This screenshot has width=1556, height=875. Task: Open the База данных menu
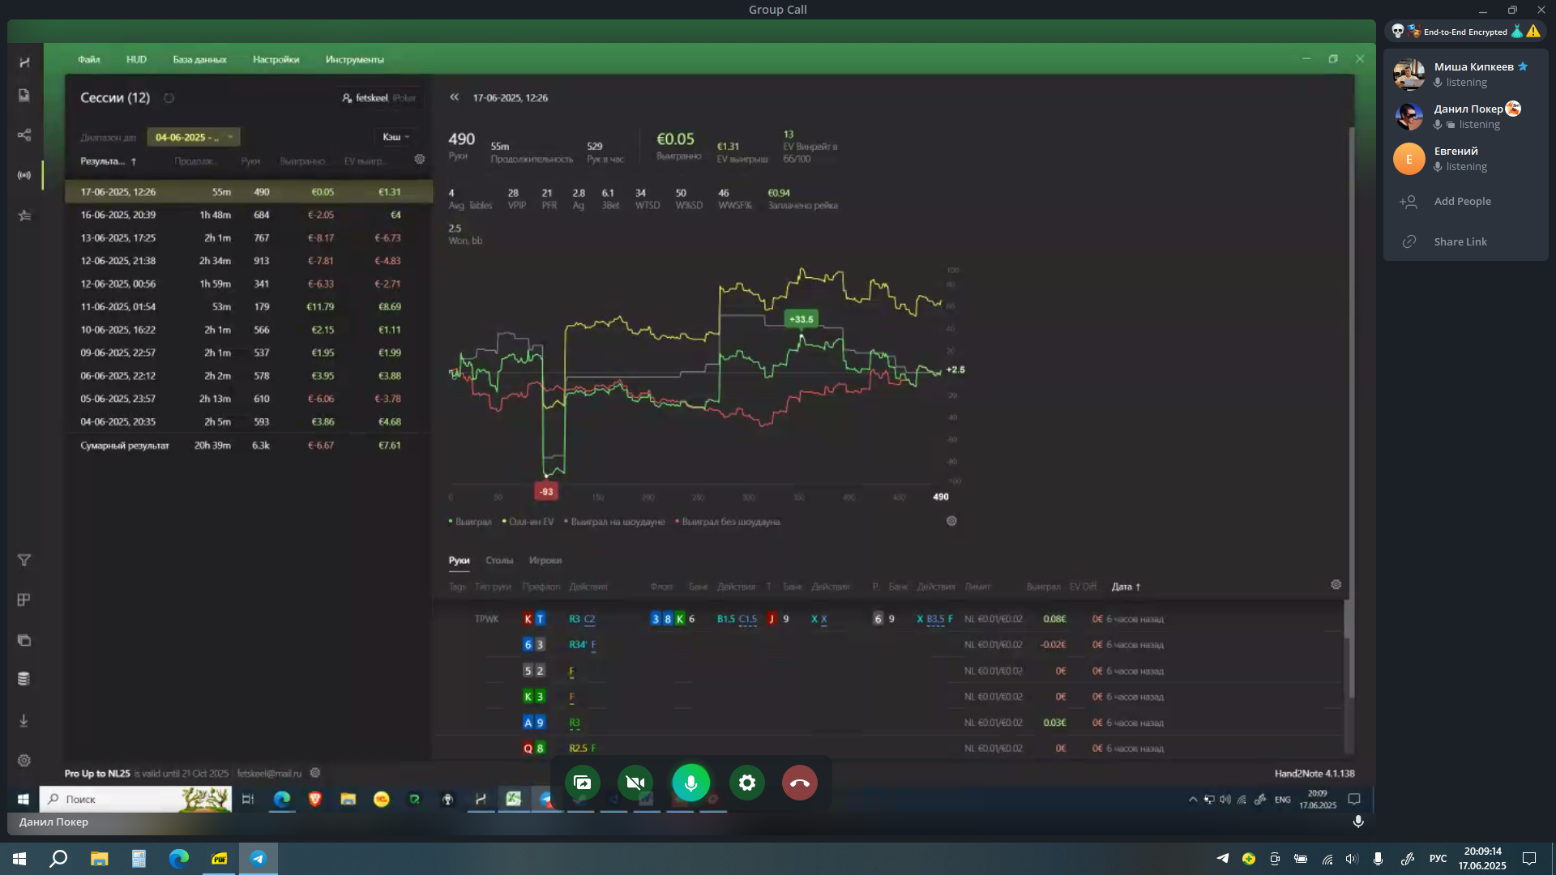[199, 59]
